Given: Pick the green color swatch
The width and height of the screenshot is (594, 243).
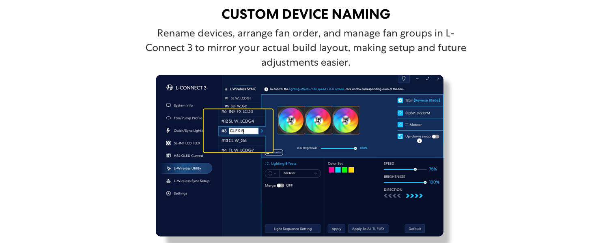Looking at the screenshot, I should pos(344,170).
